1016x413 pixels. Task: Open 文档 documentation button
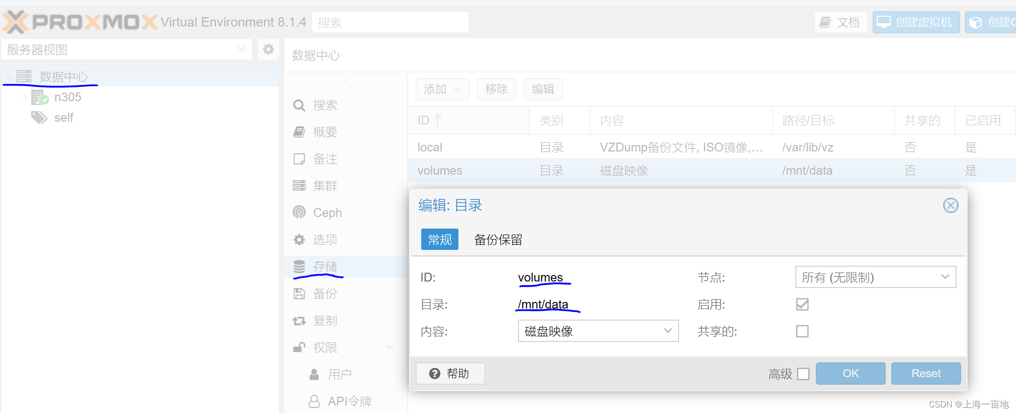click(x=840, y=22)
